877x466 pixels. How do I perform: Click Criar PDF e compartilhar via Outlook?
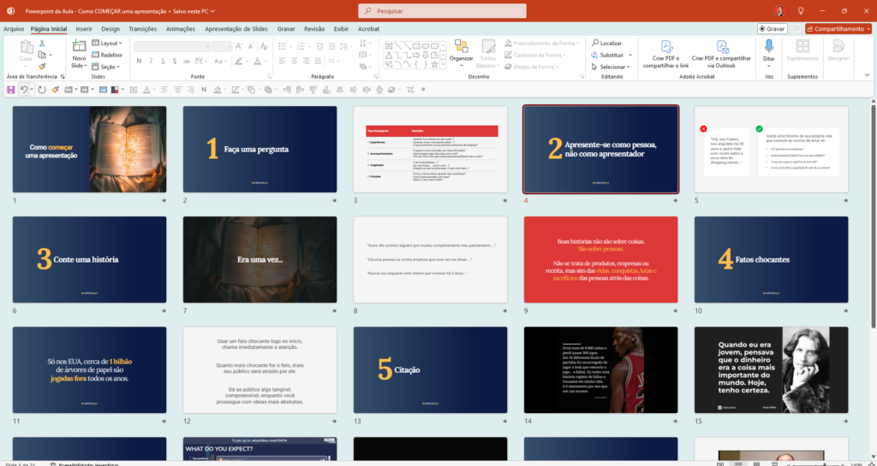coord(722,55)
